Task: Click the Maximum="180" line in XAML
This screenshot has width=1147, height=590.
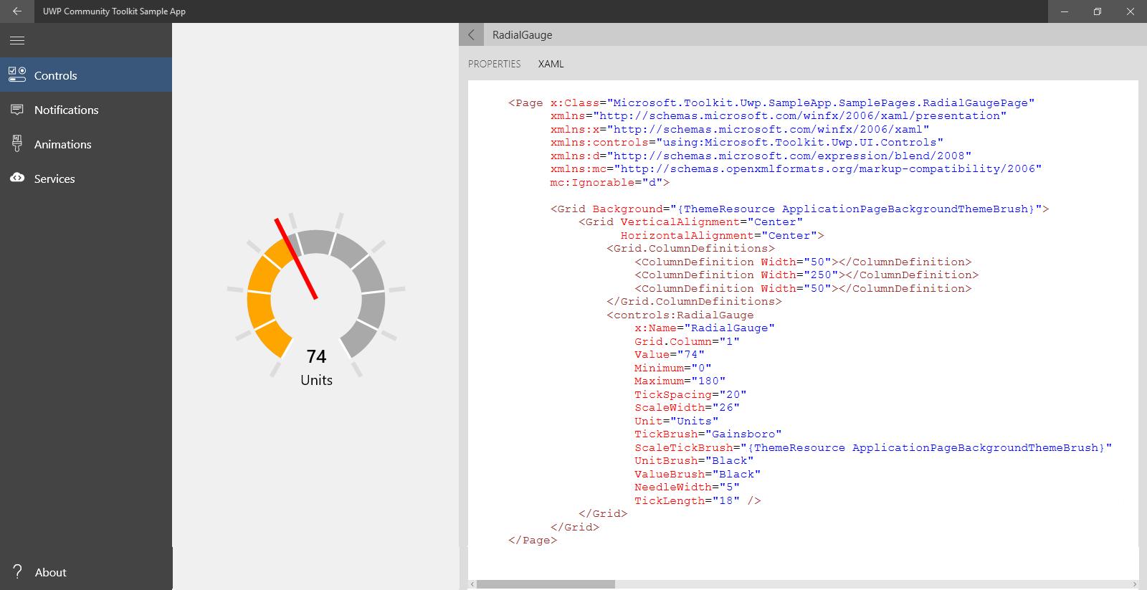Action: (x=680, y=381)
